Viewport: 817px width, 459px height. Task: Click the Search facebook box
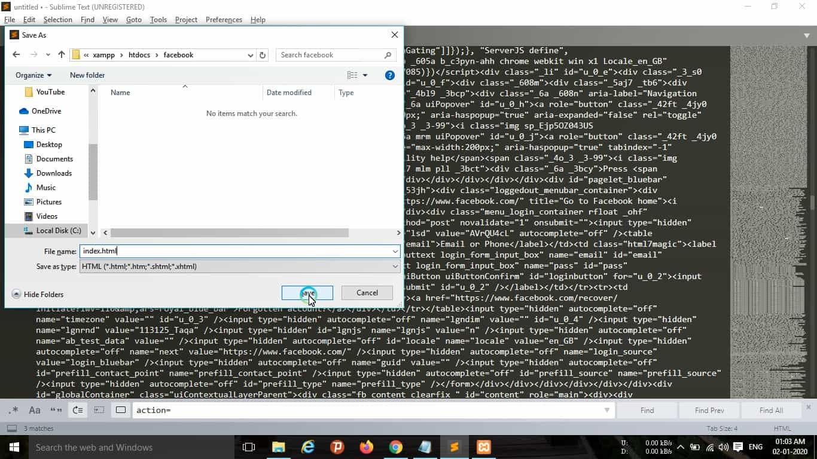[336, 55]
